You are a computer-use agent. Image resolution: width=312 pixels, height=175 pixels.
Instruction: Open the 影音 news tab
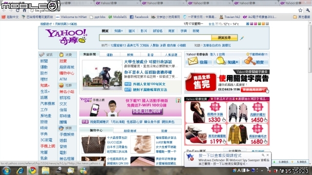tap(151, 55)
